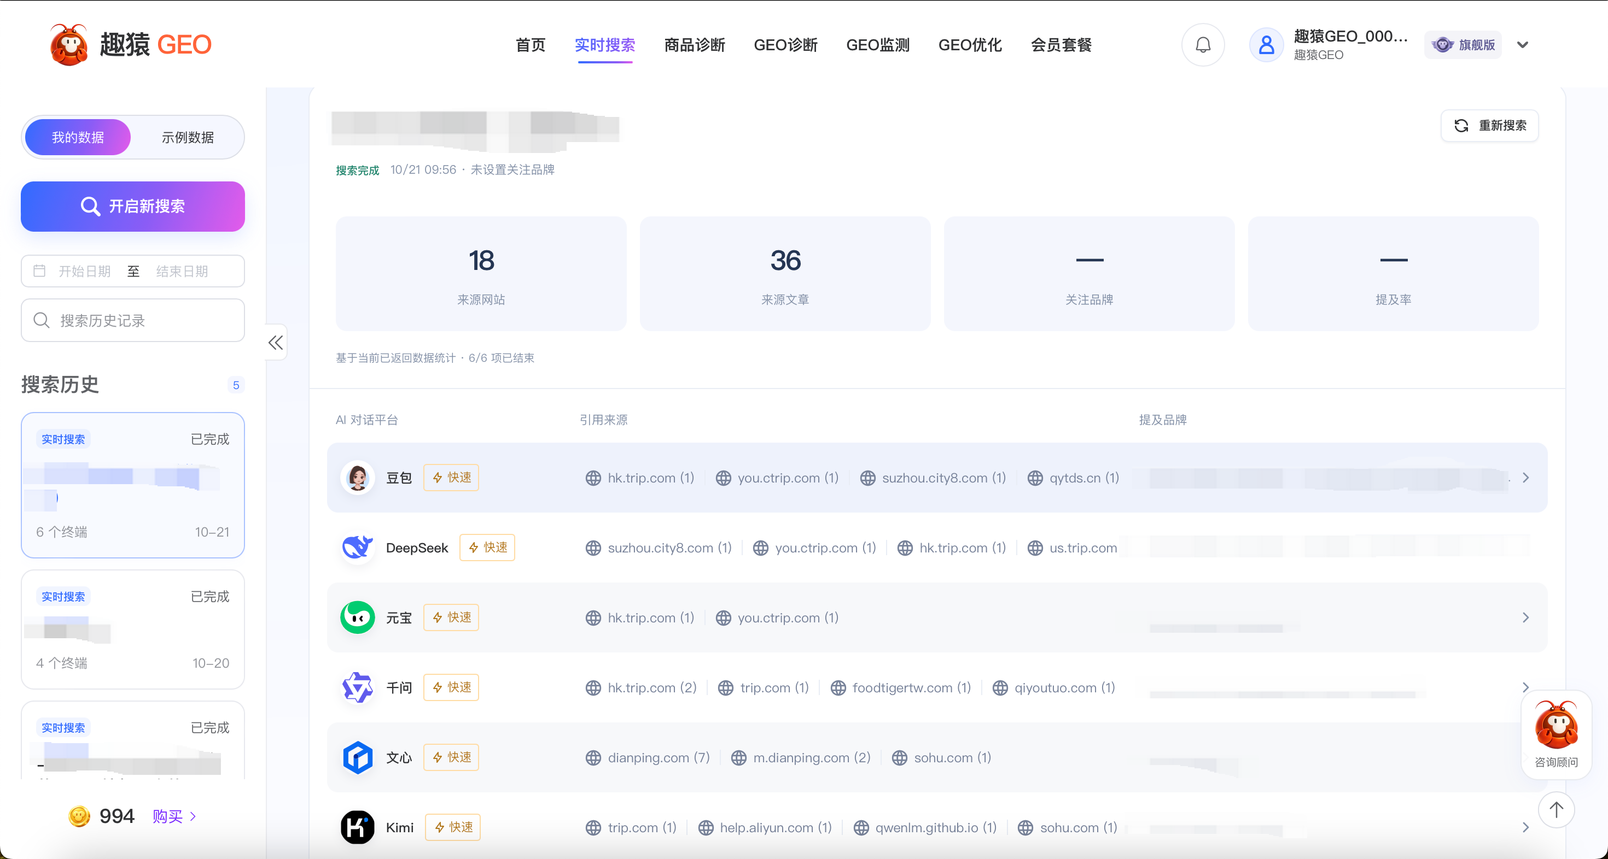The image size is (1608, 859).
Task: Click 快速 badge on 文心 row
Action: click(x=451, y=757)
